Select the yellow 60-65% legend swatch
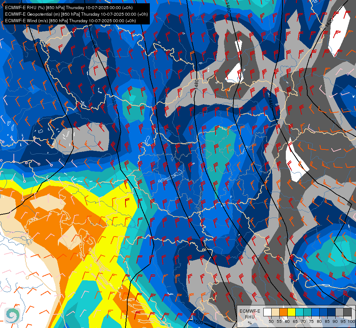This screenshot has width=356, height=328. pos(292,312)
